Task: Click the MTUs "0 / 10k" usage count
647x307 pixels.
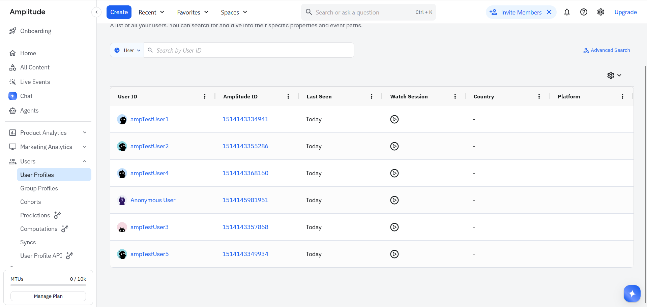Action: coord(78,279)
